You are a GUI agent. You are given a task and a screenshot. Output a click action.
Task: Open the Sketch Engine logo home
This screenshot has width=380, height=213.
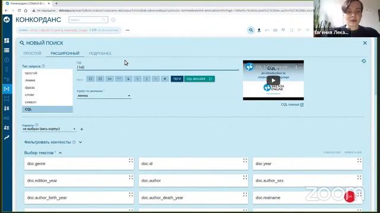(x=7, y=20)
